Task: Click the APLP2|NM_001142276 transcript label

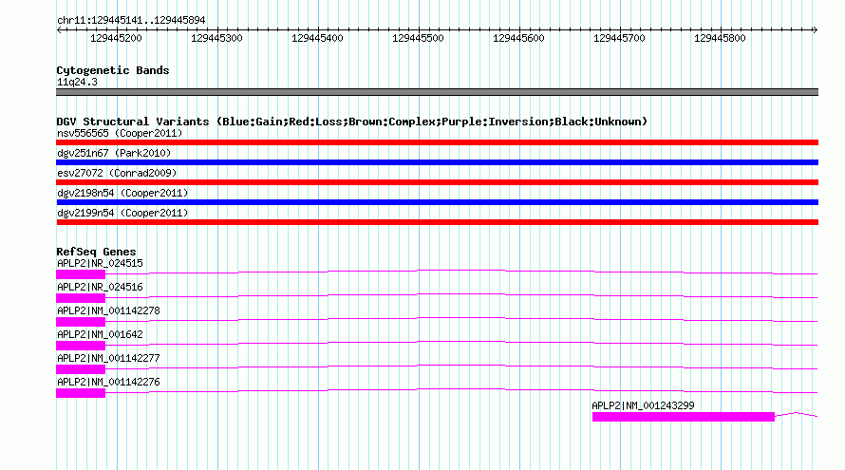Action: tap(108, 382)
